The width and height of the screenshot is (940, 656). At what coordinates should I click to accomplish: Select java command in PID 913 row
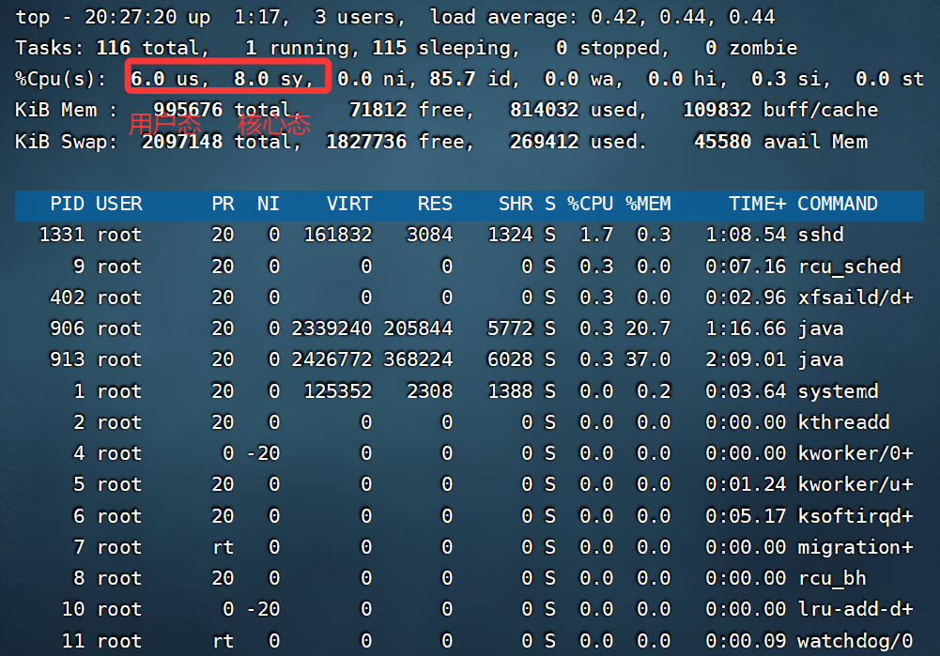pyautogui.click(x=821, y=359)
